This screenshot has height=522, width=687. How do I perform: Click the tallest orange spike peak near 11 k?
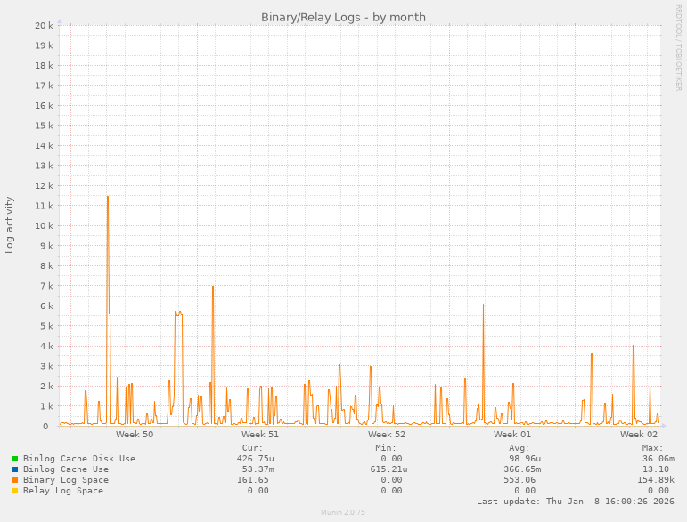(108, 197)
